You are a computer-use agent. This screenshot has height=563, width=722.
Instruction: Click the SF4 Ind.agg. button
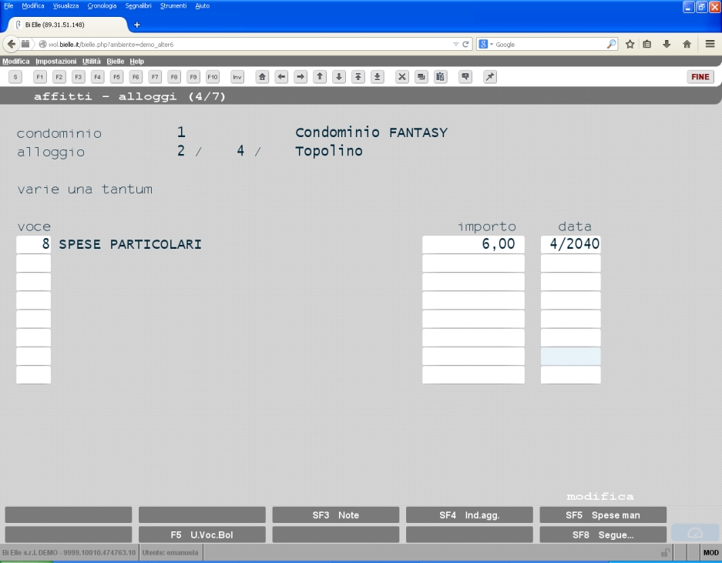[x=469, y=515]
